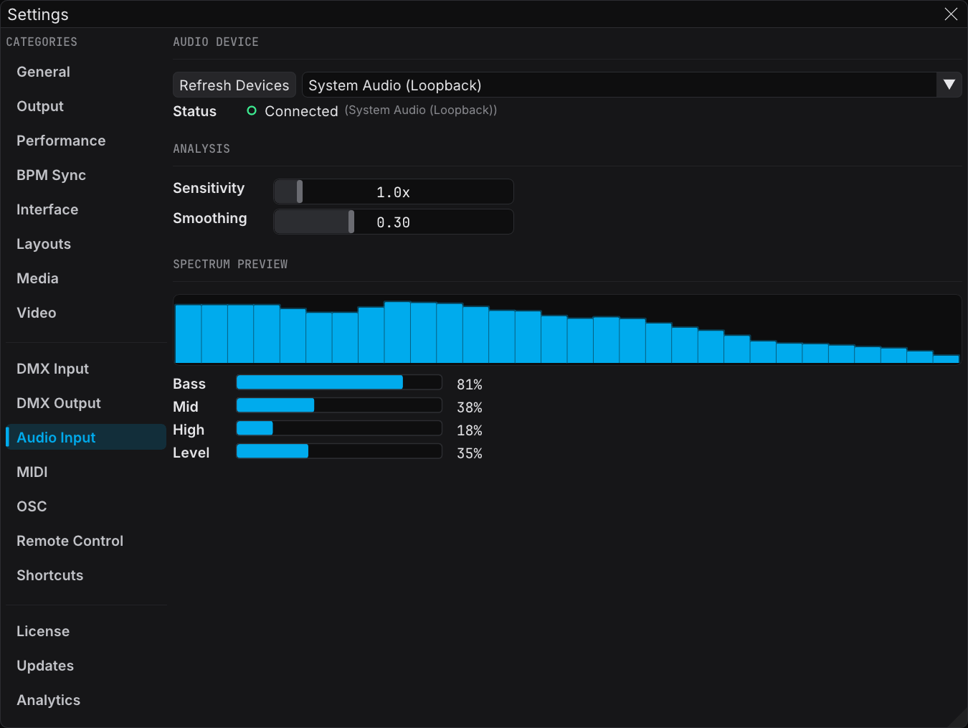Open the License category
The height and width of the screenshot is (728, 968).
pos(86,631)
